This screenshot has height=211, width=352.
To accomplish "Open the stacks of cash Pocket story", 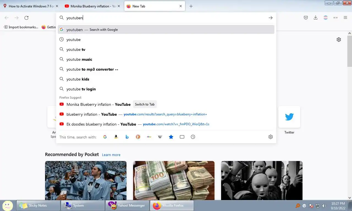I will point(174,181).
